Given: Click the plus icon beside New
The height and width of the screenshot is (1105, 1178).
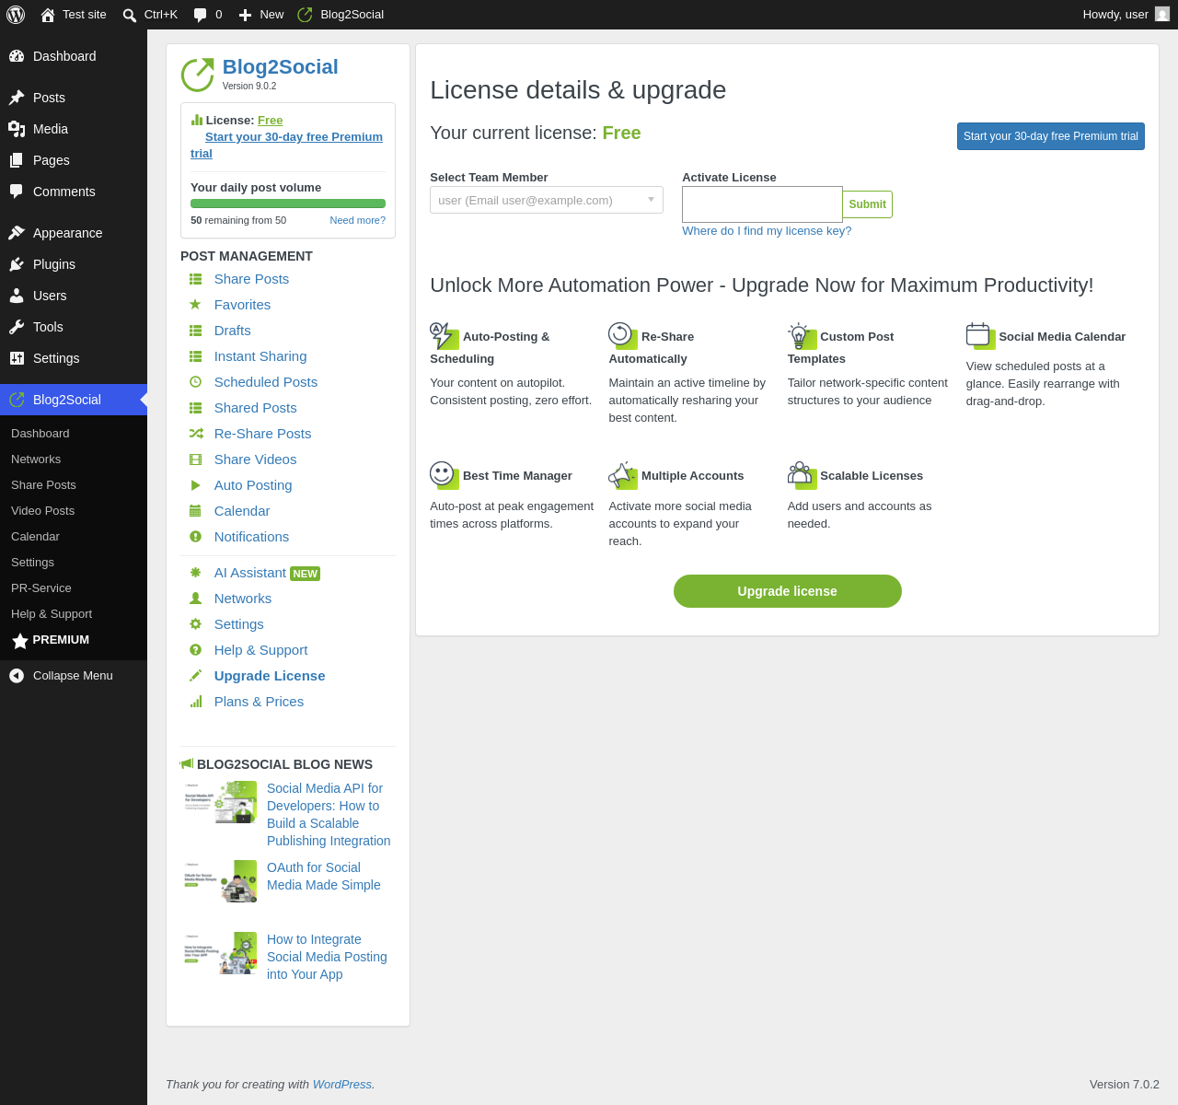Looking at the screenshot, I should (245, 15).
